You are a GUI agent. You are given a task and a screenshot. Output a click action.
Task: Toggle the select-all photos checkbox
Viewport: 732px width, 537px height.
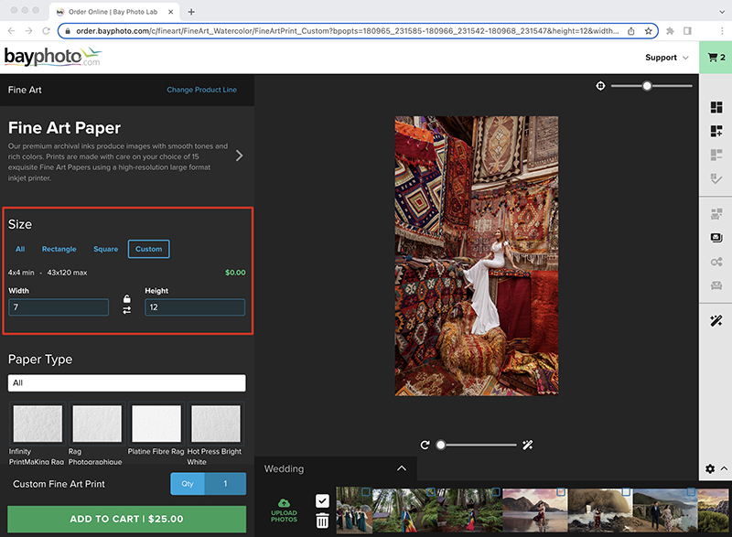(x=322, y=500)
